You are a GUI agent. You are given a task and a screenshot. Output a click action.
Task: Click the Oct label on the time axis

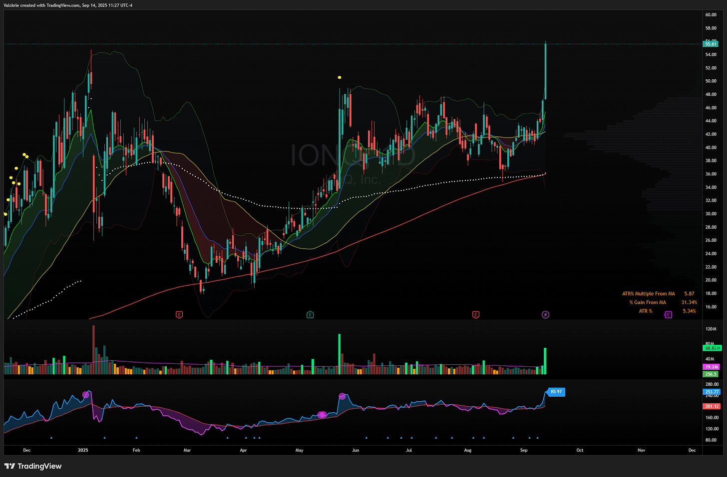click(x=580, y=450)
